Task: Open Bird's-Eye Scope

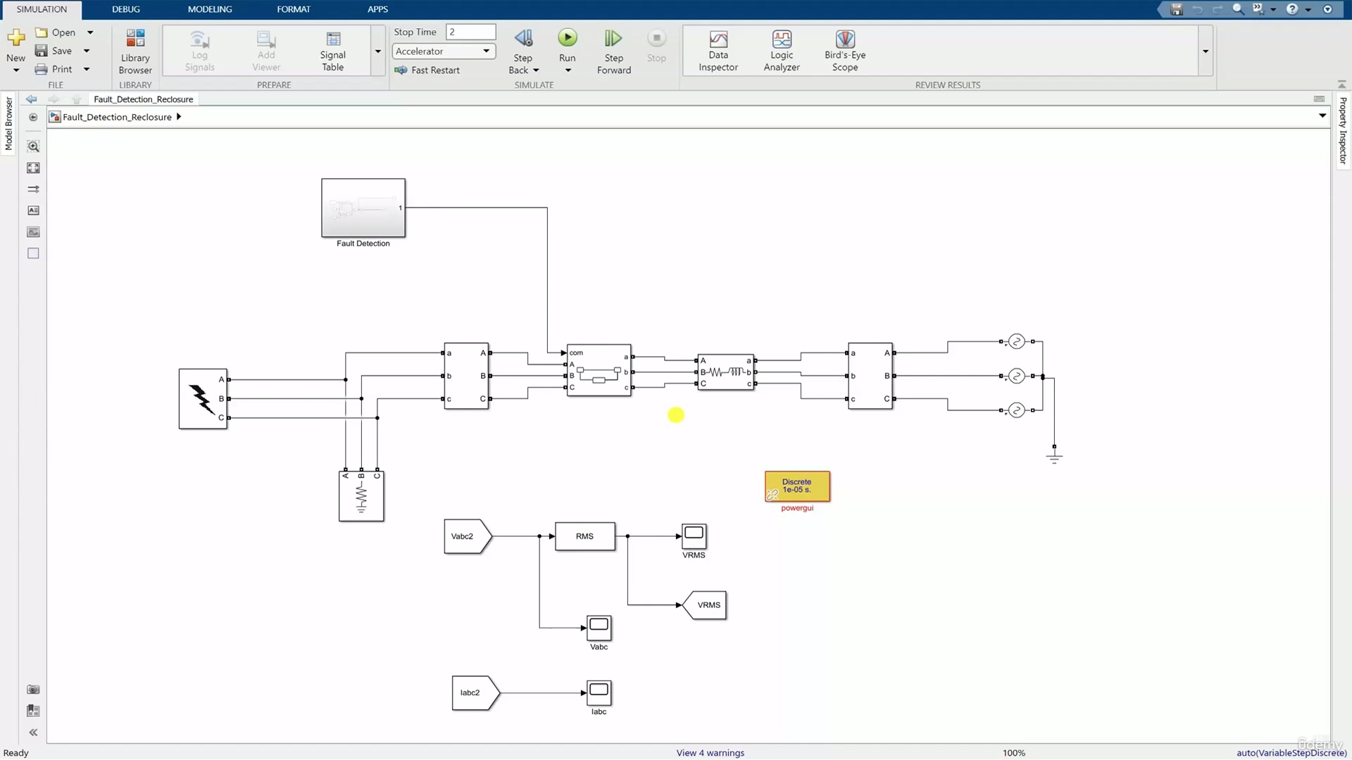Action: click(844, 51)
